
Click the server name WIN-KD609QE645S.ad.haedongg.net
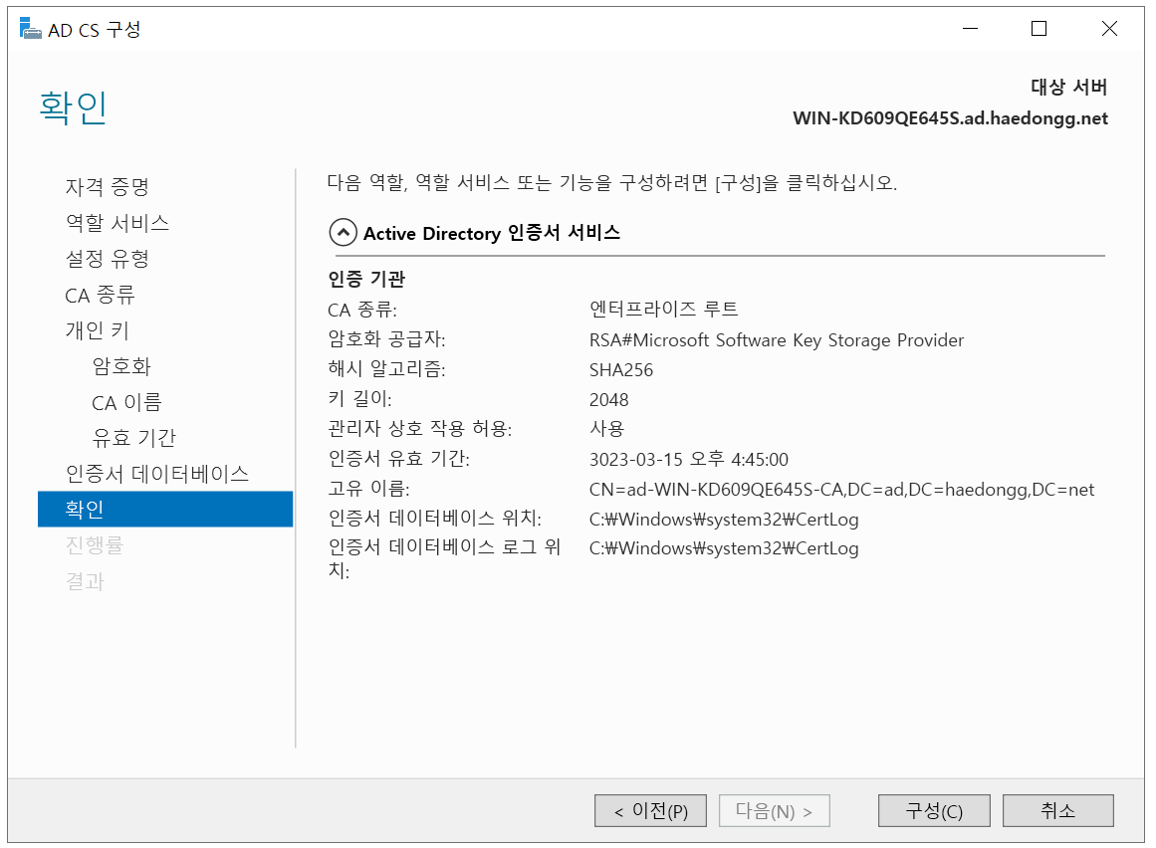click(x=950, y=118)
